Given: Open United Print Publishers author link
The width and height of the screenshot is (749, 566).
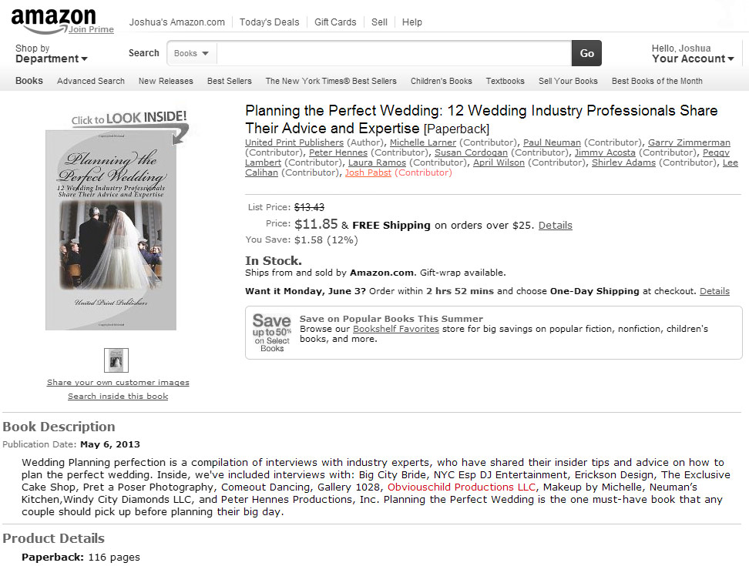Looking at the screenshot, I should (294, 142).
